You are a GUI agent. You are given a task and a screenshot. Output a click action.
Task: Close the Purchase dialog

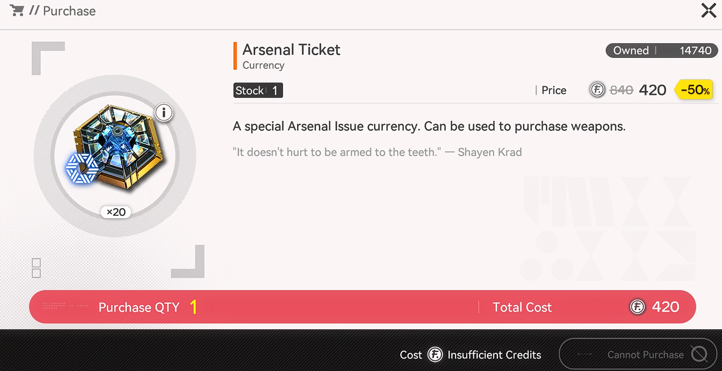[708, 10]
